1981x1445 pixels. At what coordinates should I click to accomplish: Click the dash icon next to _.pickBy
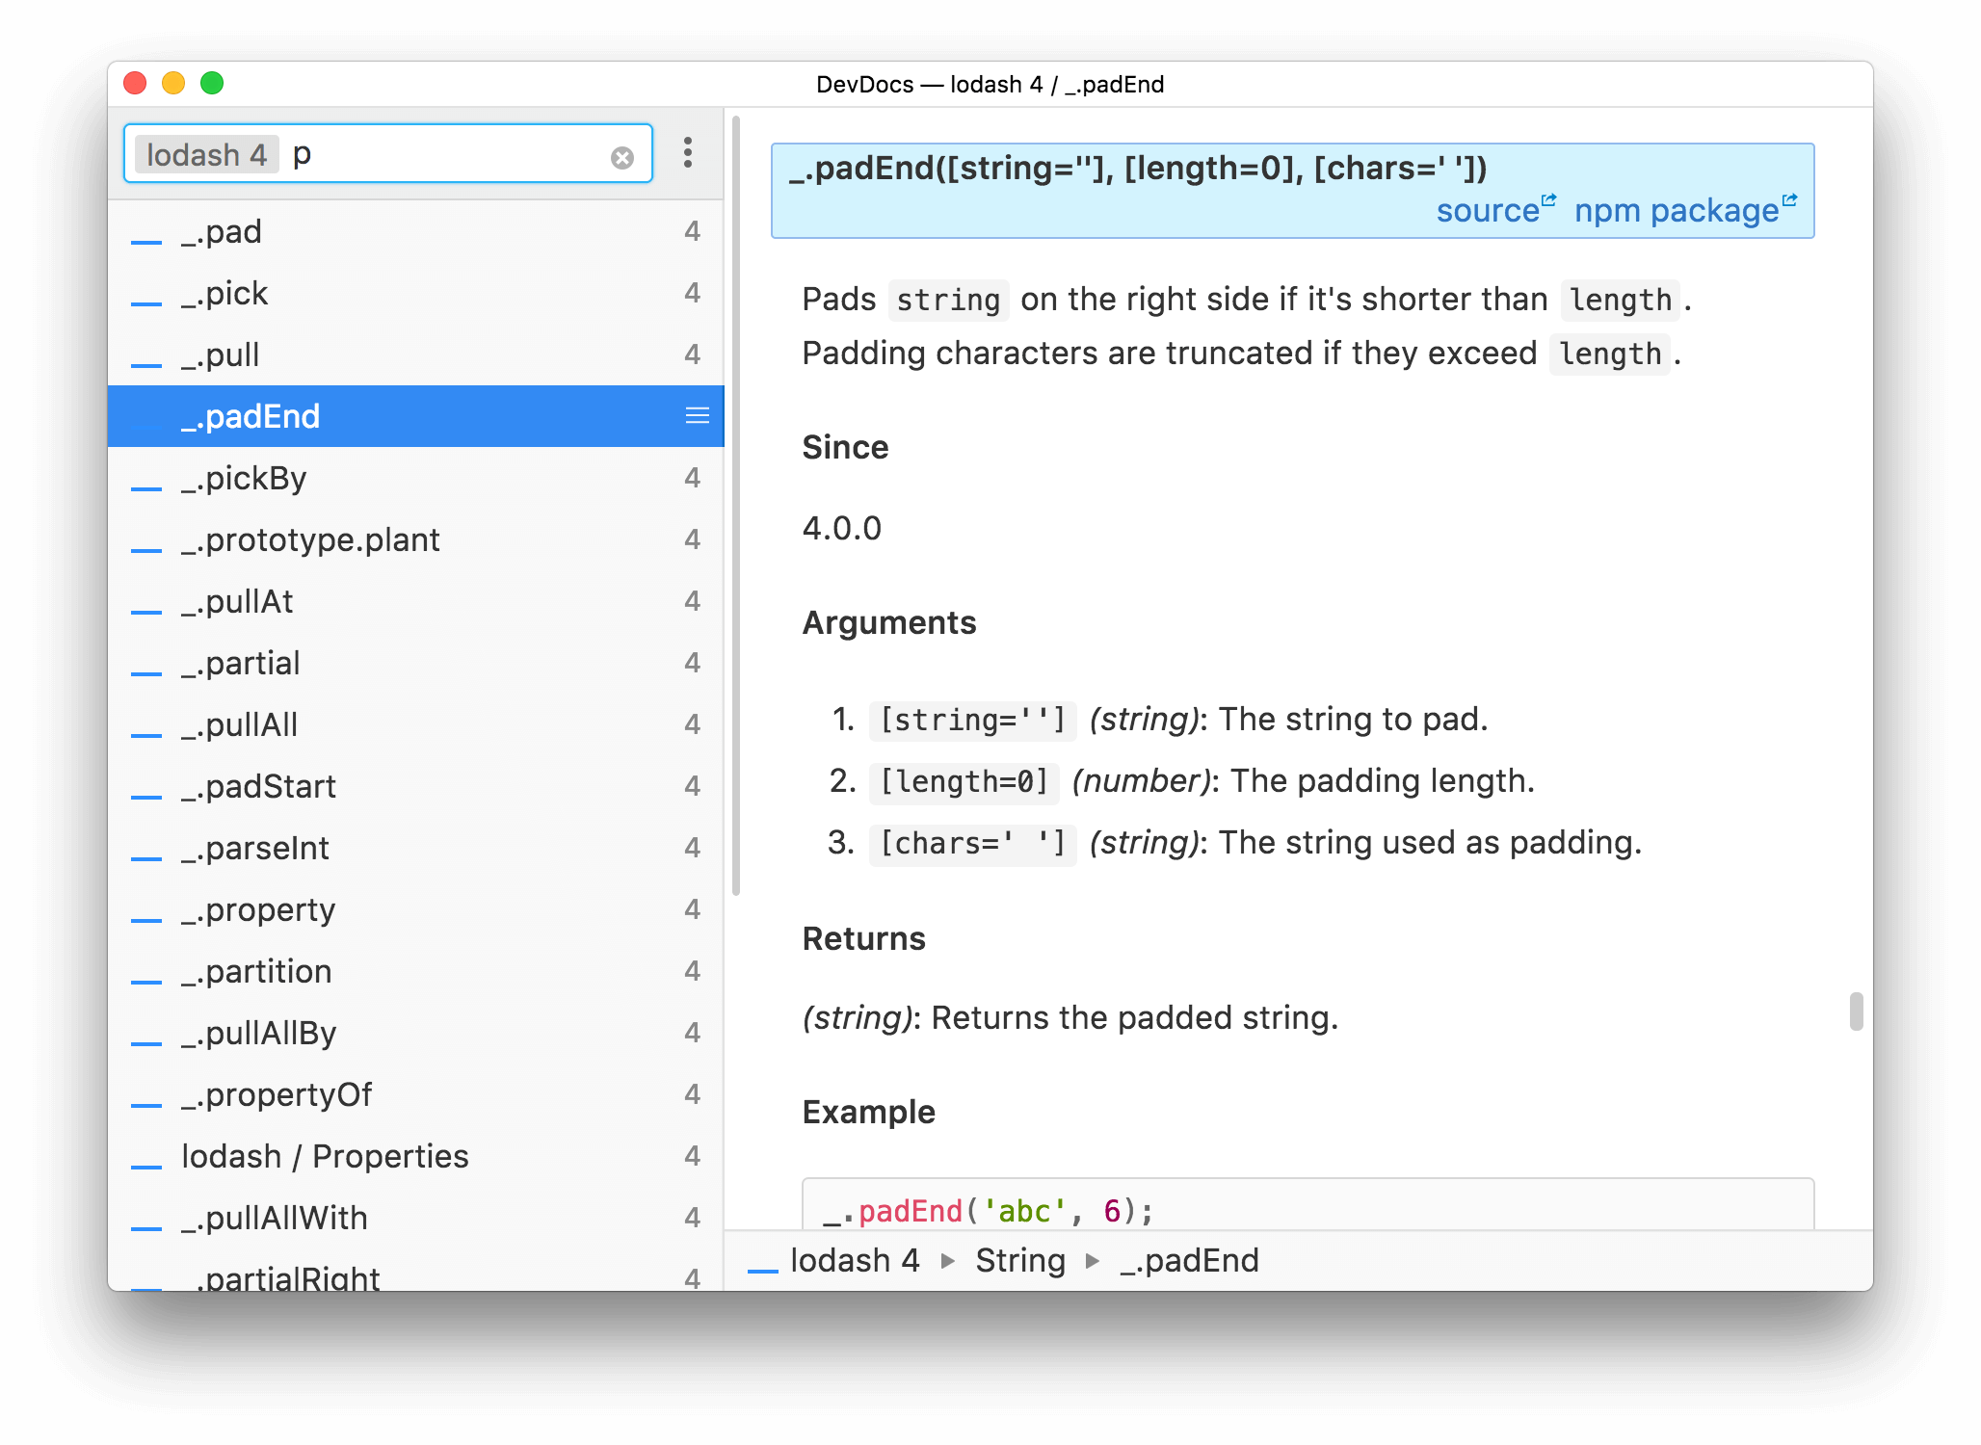146,485
